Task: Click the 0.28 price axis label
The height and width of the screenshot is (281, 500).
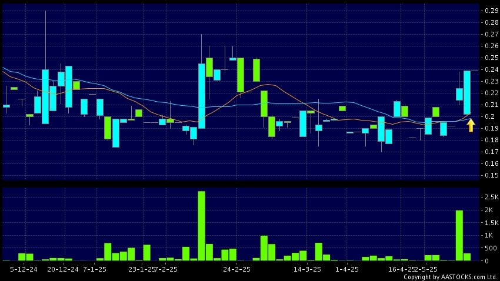Action: 491,22
